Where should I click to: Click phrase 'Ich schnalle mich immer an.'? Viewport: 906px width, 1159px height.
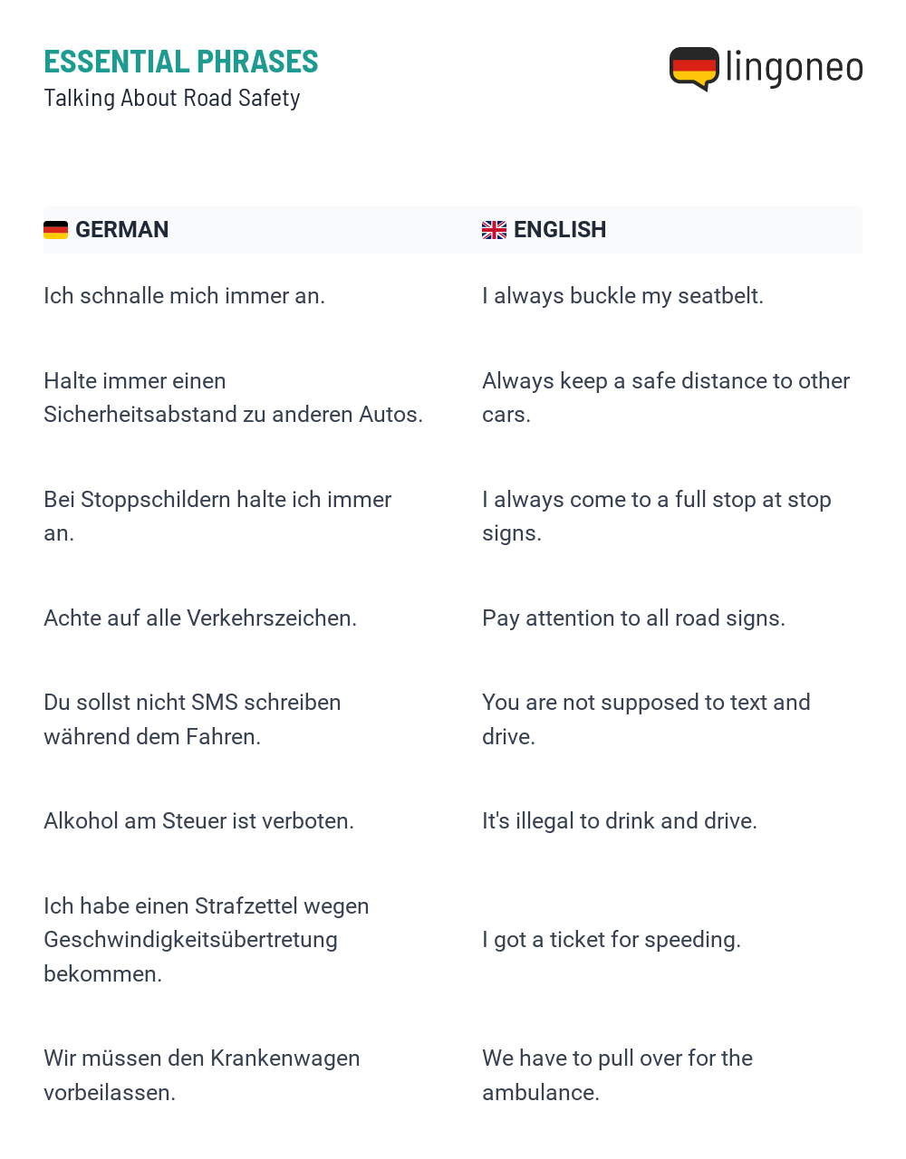tap(184, 296)
